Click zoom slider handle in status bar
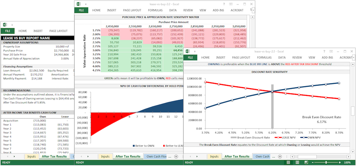 pos(326,162)
